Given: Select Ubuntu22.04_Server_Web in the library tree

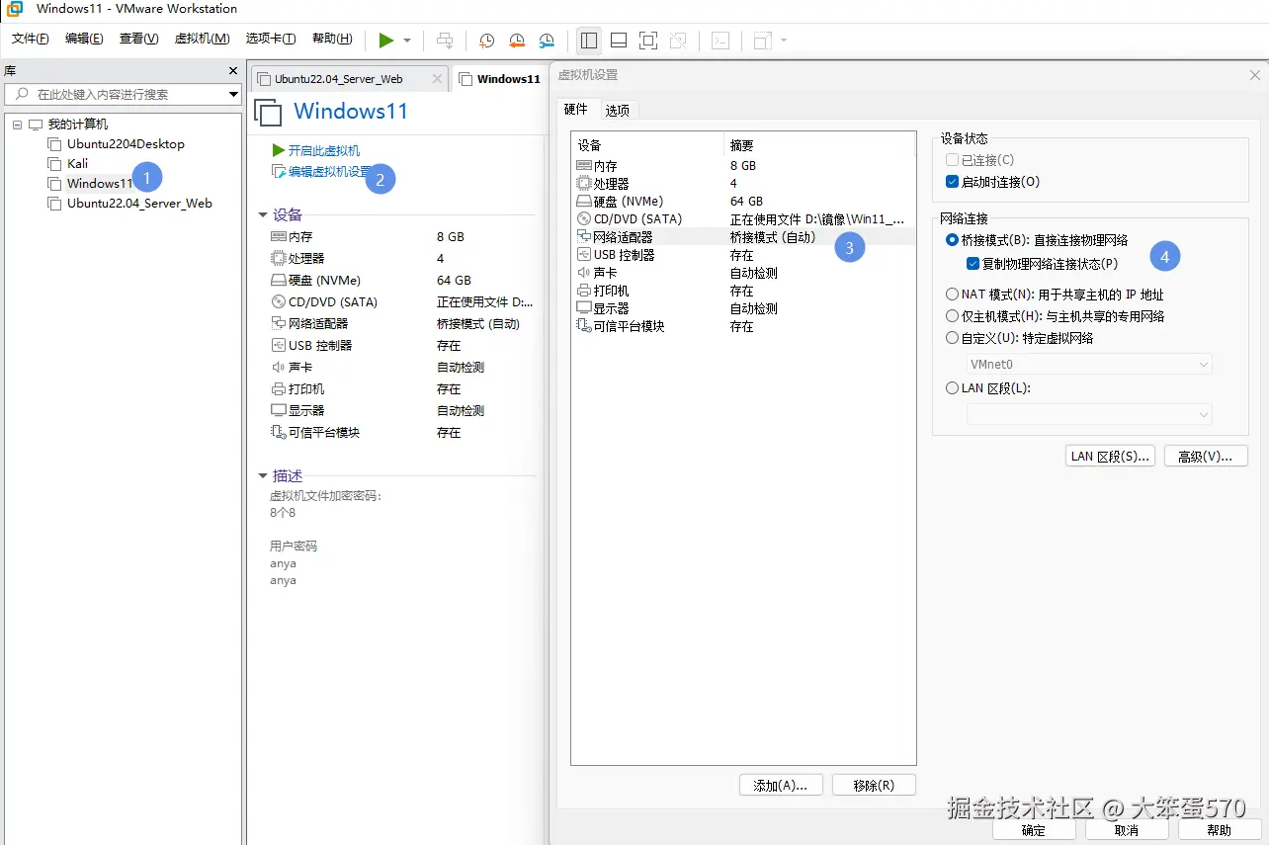Looking at the screenshot, I should point(139,204).
